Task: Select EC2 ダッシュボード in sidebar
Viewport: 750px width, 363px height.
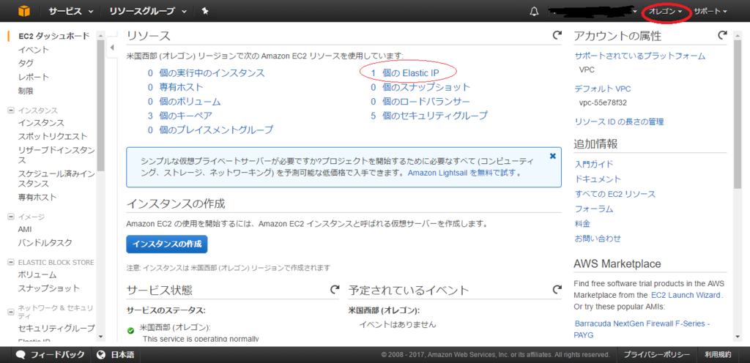Action: [x=53, y=36]
